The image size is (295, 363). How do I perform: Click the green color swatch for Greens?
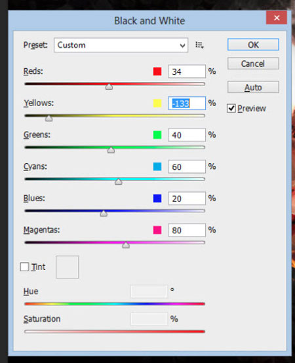point(157,135)
